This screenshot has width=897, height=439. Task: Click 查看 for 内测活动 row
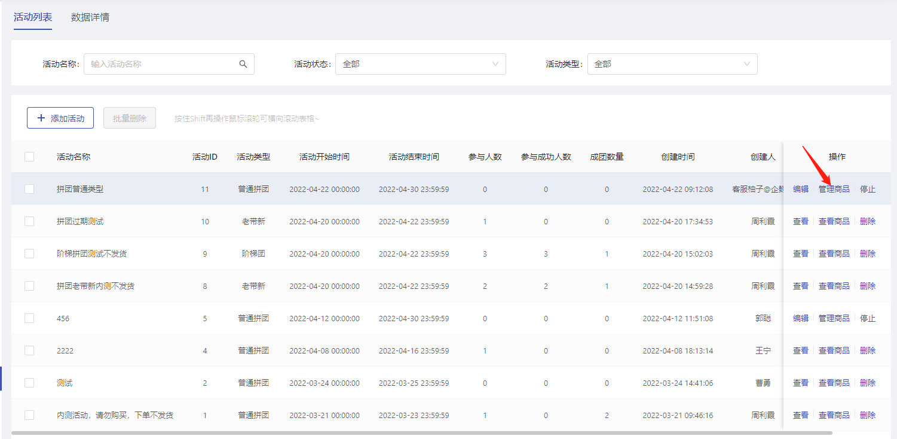pyautogui.click(x=801, y=415)
